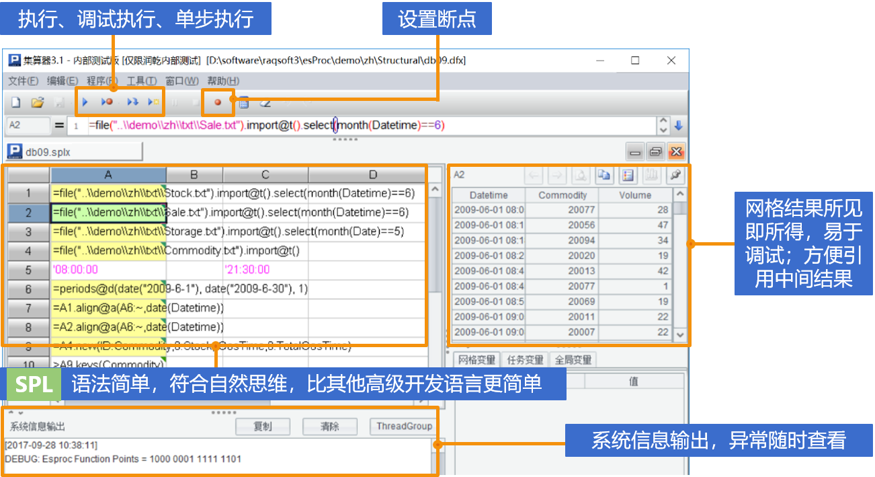Switch to the 网格变量 tab
This screenshot has height=477, width=875.
476,360
